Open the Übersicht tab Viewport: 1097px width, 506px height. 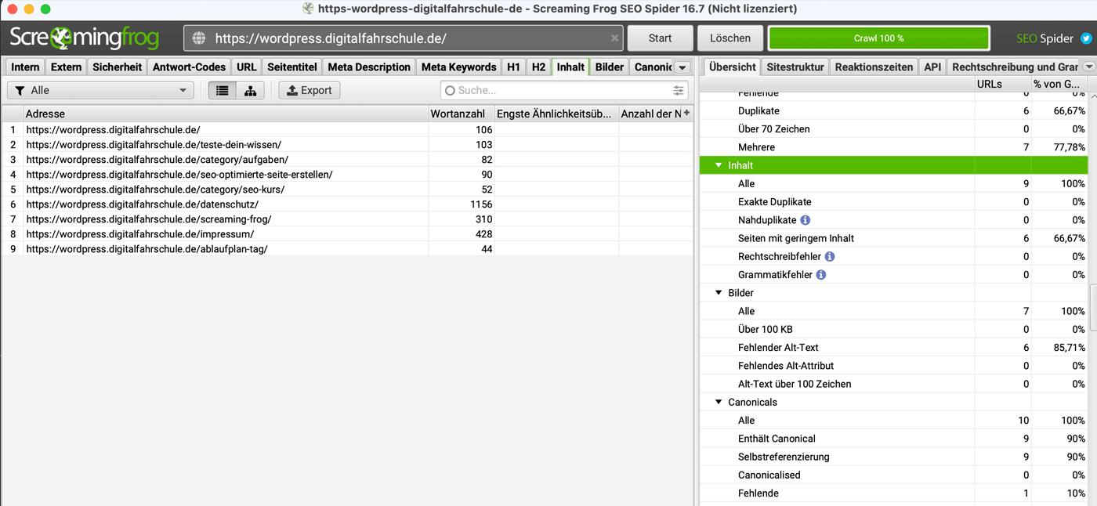[732, 67]
